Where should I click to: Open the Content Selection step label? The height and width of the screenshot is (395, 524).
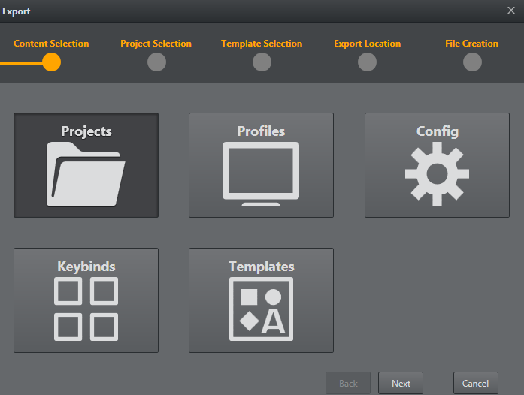pyautogui.click(x=51, y=44)
